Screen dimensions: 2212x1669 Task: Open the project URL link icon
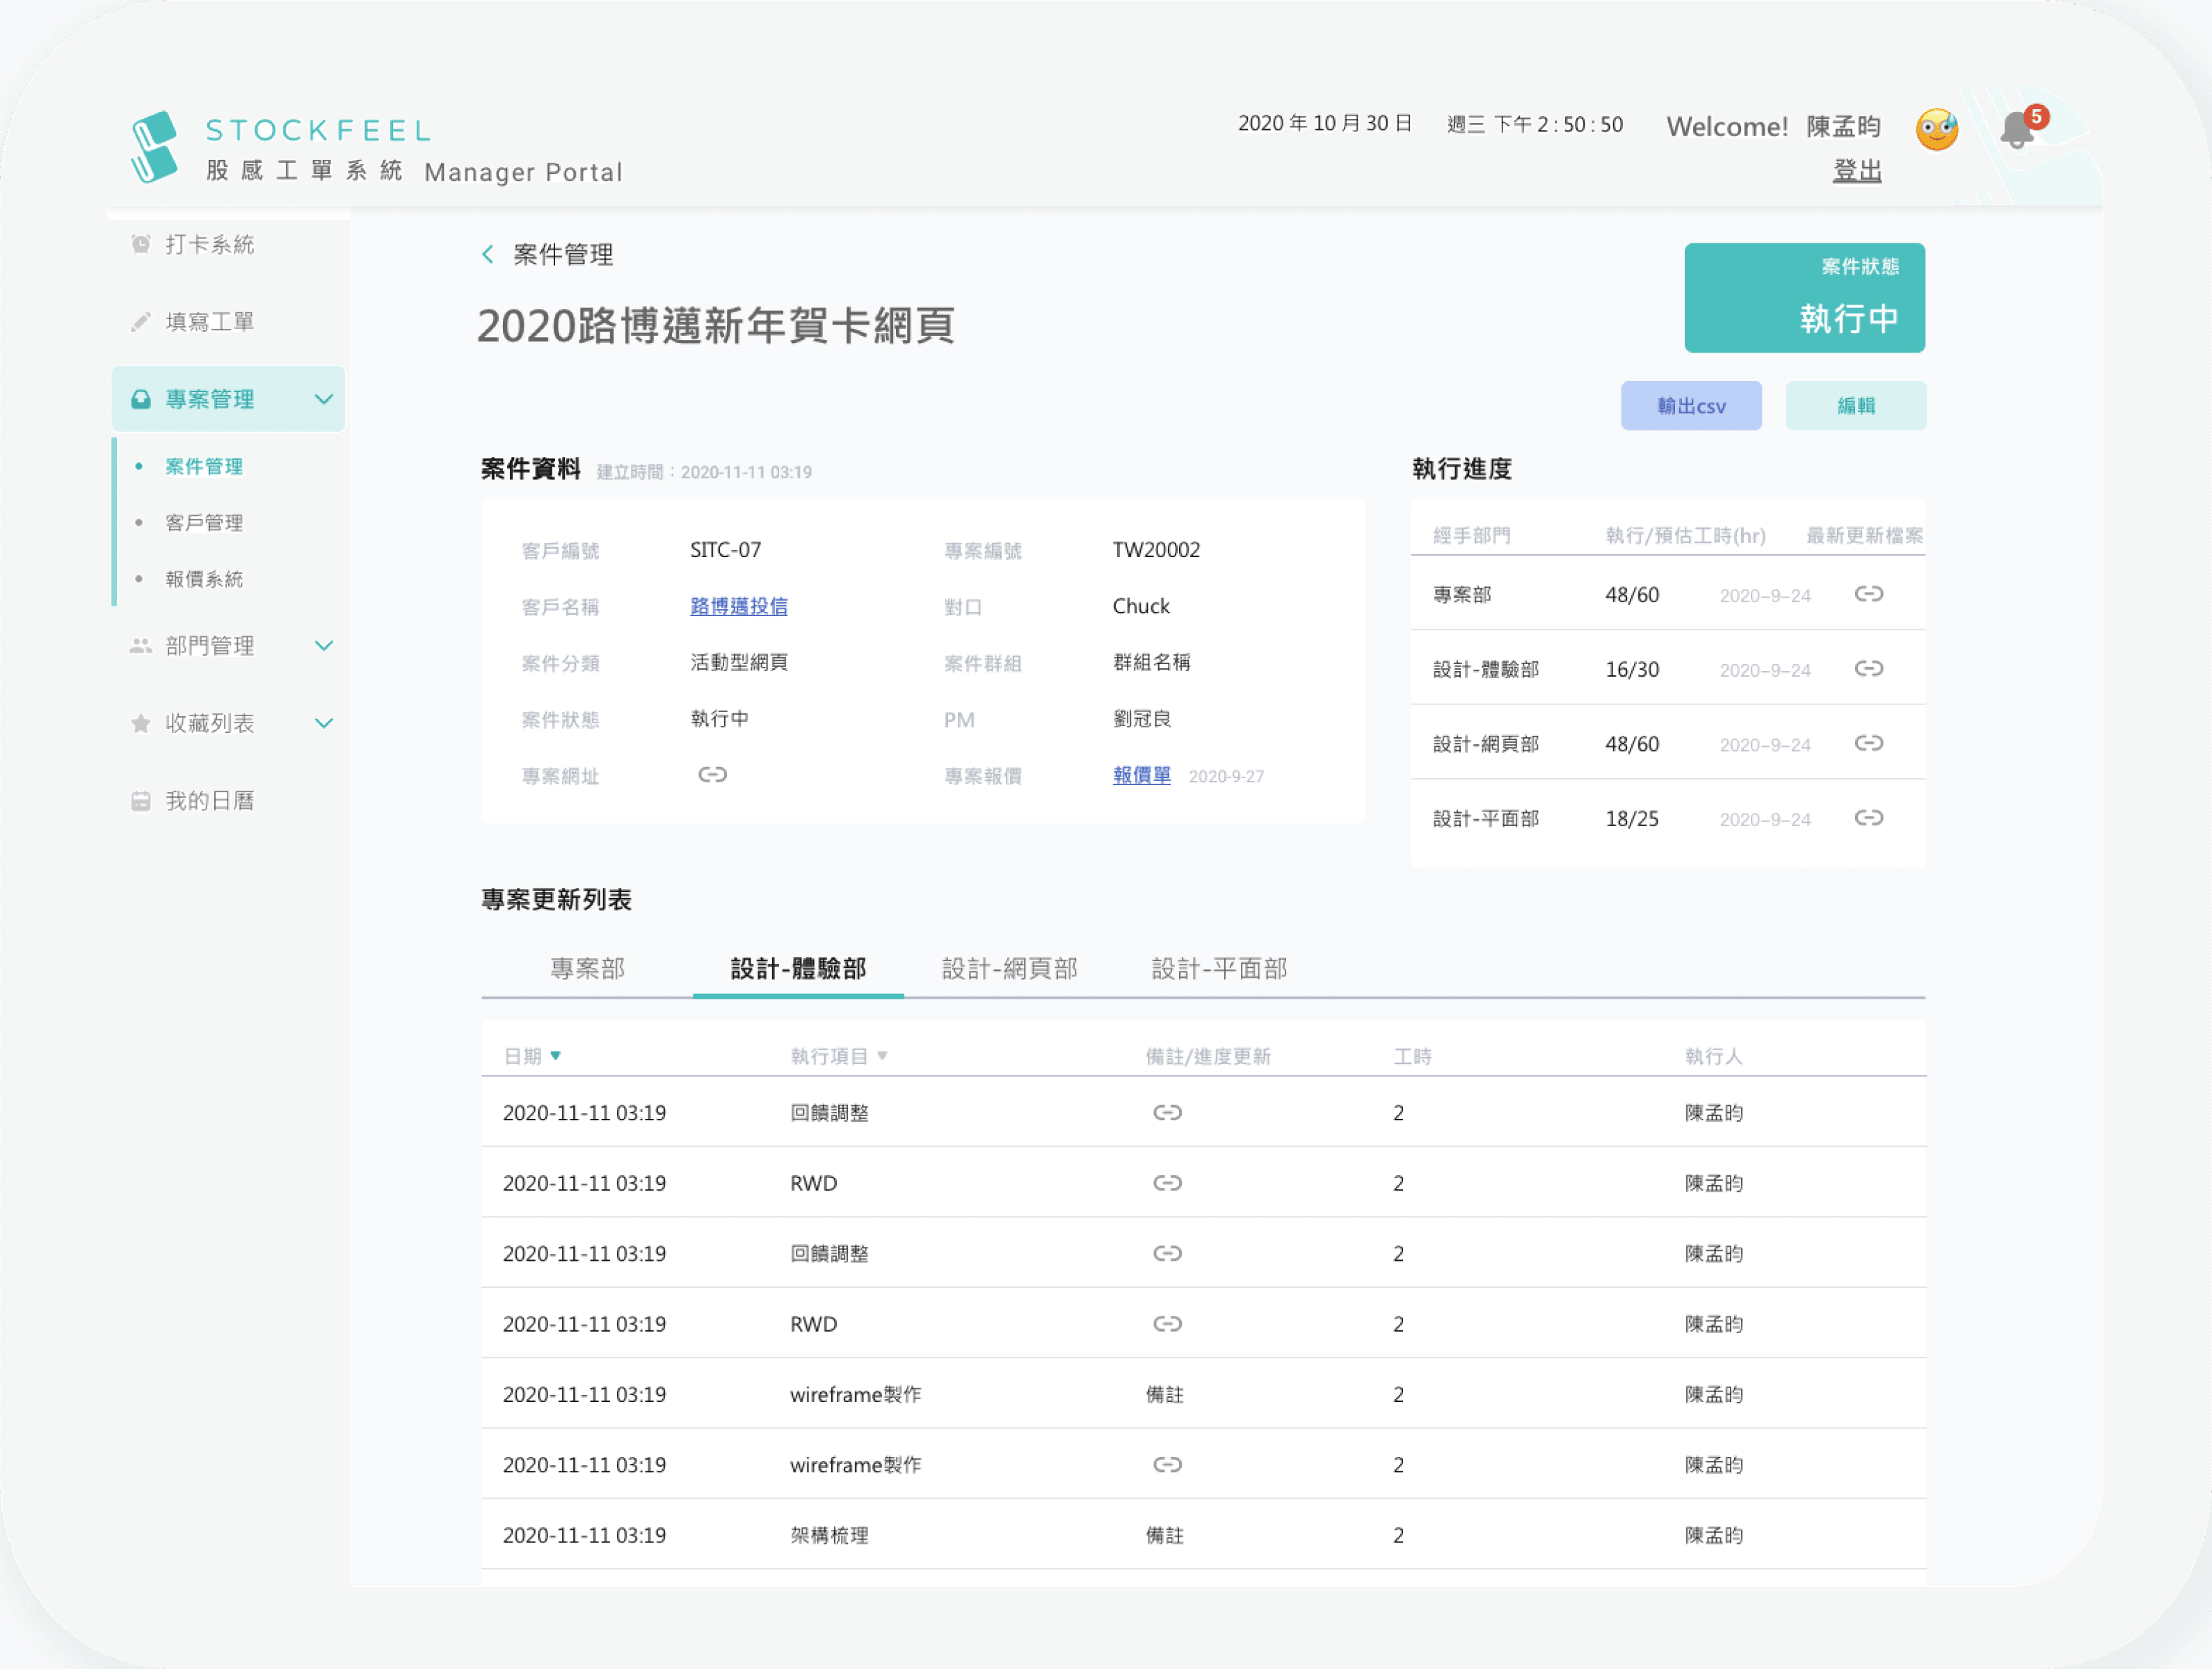tap(712, 775)
